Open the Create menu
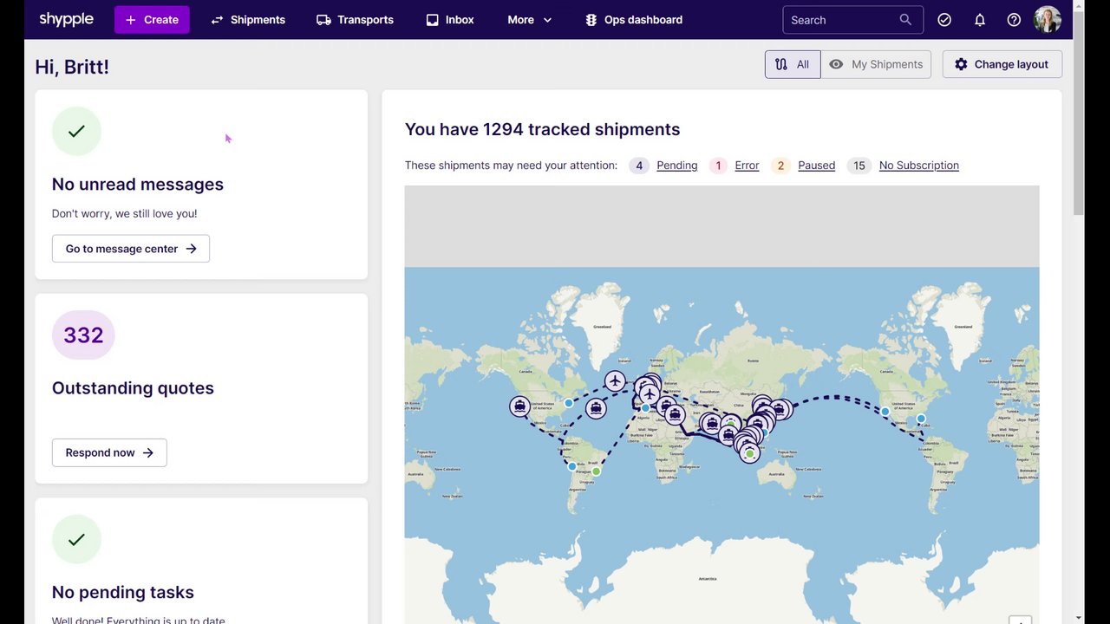This screenshot has width=1110, height=624. click(152, 20)
